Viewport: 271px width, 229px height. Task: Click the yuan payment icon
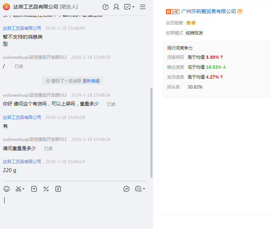[58, 189]
